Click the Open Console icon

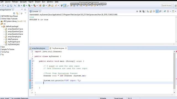173,11
